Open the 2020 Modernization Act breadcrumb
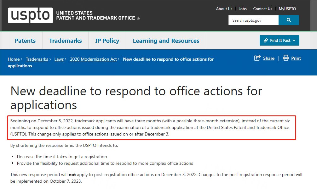317x189 pixels. (x=93, y=59)
